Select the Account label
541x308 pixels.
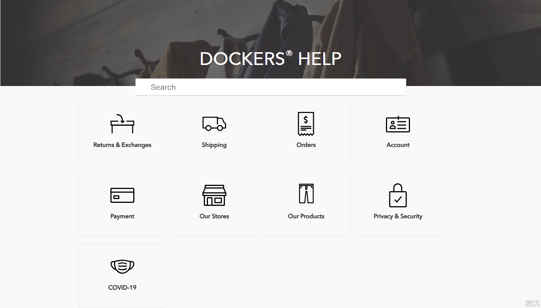(x=398, y=145)
